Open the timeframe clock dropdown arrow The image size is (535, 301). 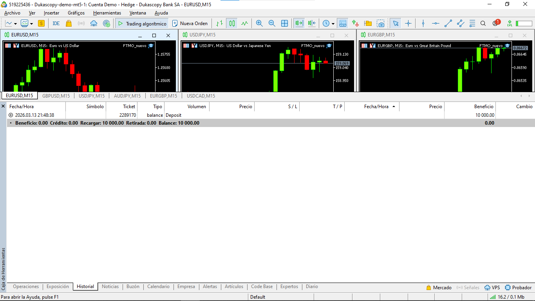pyautogui.click(x=333, y=24)
